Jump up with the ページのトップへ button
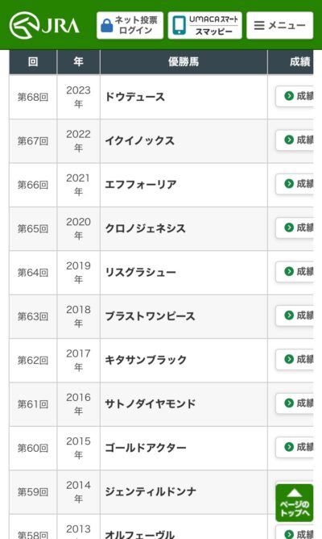This screenshot has height=539, width=322. point(295,503)
